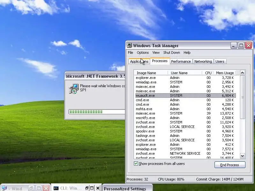This screenshot has height=191, width=255.
Task: Click the End Process button
Action: coord(229,165)
